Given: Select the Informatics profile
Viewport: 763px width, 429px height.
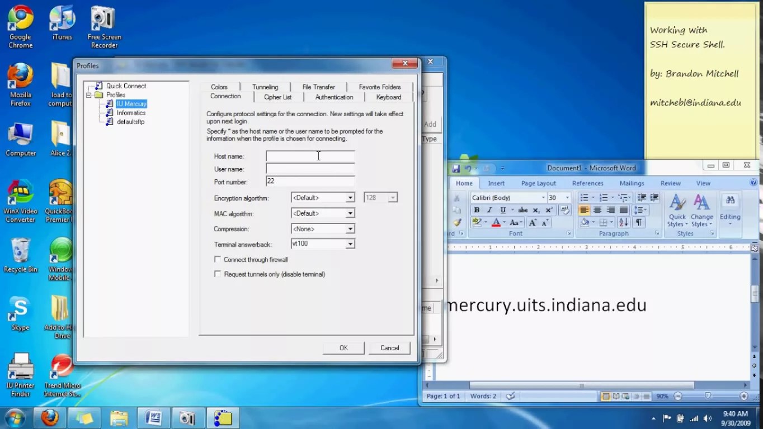Looking at the screenshot, I should pyautogui.click(x=131, y=113).
